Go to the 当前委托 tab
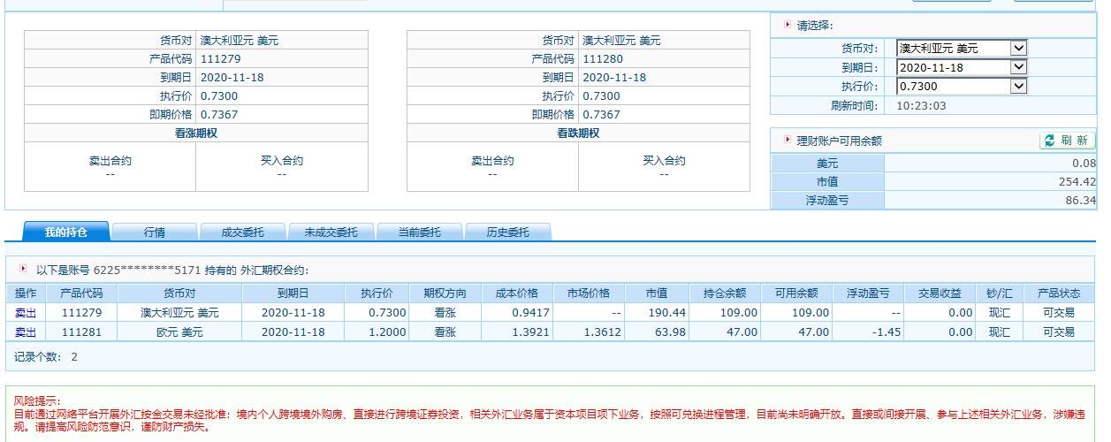Screen dimensions: 1111x442 420,232
